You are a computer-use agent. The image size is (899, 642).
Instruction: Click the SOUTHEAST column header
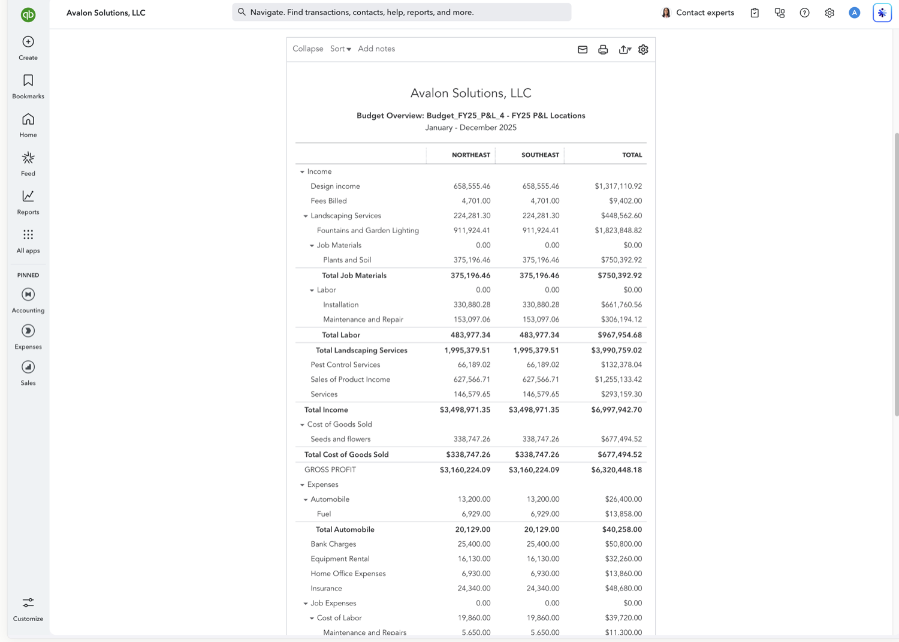(x=540, y=155)
